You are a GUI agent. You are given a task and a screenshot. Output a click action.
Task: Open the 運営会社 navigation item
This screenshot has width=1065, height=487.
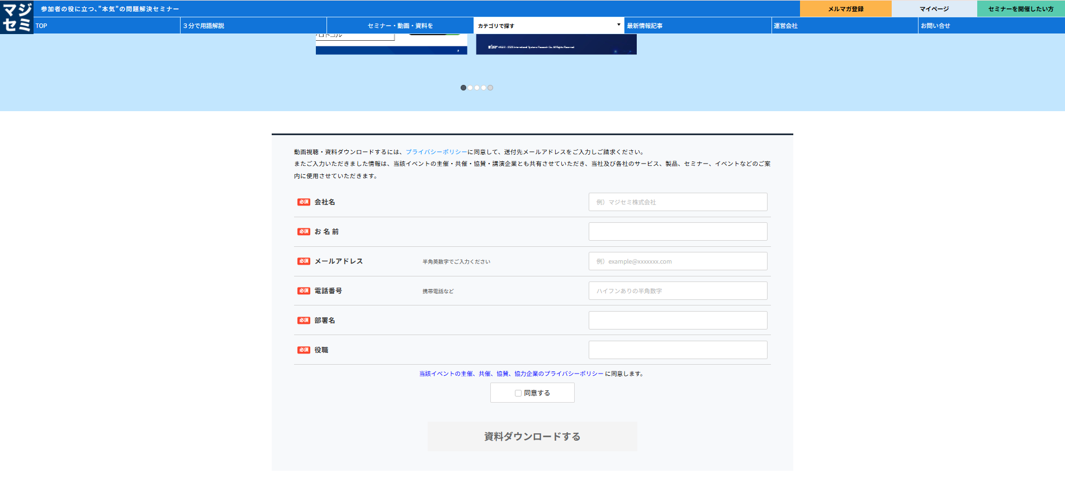click(x=785, y=26)
